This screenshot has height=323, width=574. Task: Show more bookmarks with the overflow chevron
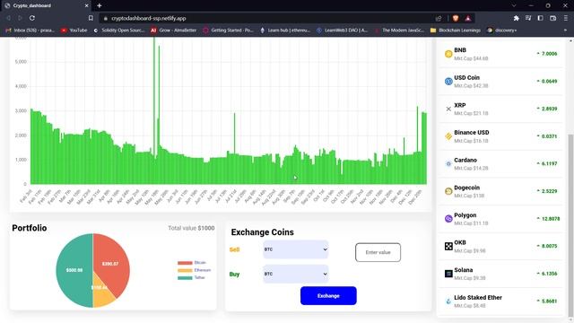(x=565, y=31)
